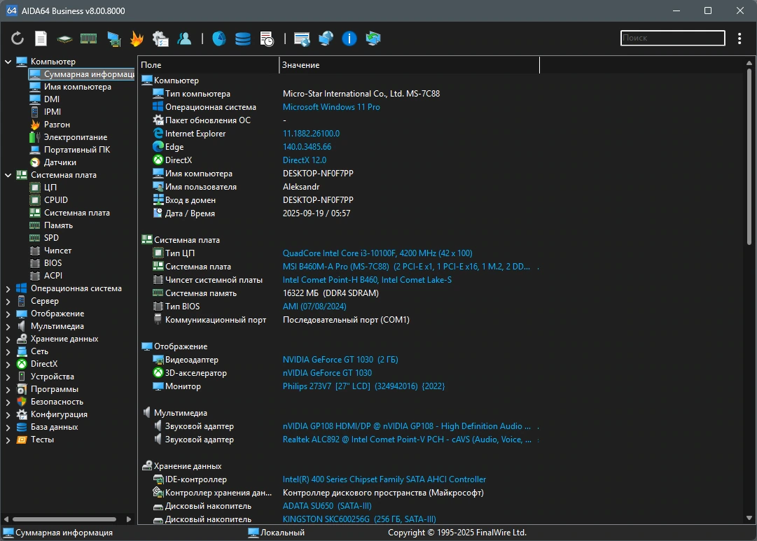Open Realtek ALC892 audio adapter link
Viewport: 757px width, 541px height.
pos(407,440)
